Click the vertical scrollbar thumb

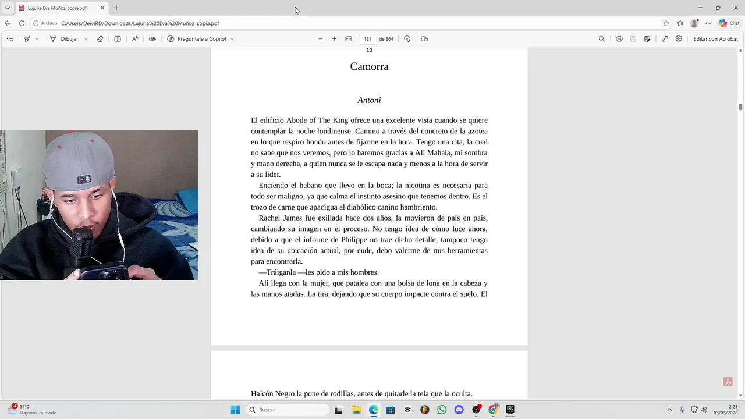(x=740, y=106)
